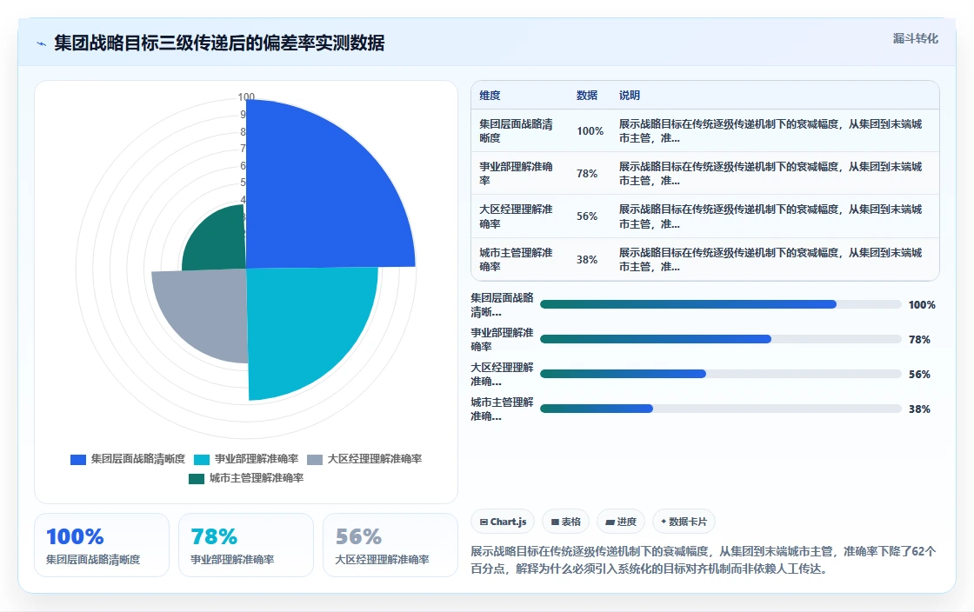
Task: Click the 100% value in the table
Action: click(590, 131)
